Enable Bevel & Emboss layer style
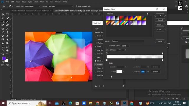The height and width of the screenshot is (106, 189). pos(95,36)
